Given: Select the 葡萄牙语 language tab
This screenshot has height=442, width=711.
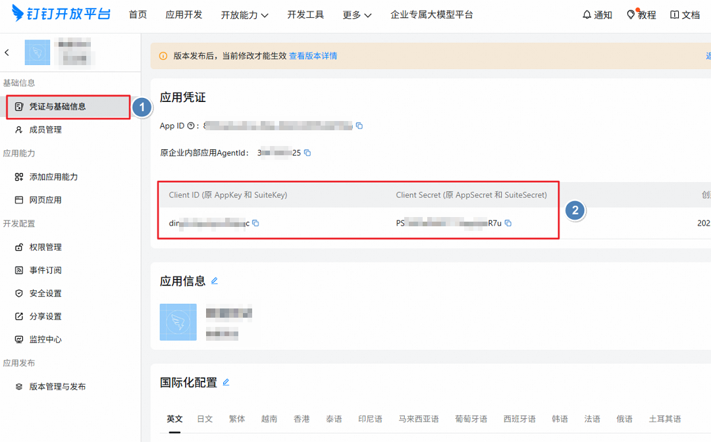Looking at the screenshot, I should click(x=471, y=419).
